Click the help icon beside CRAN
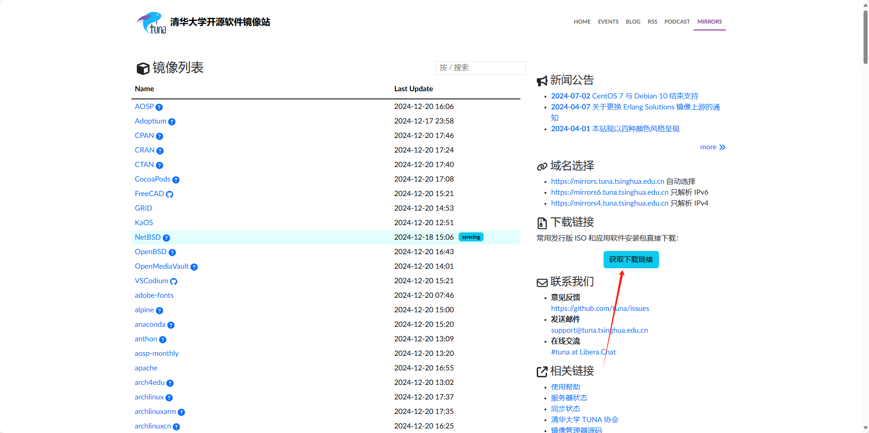Screen dimensions: 869x433 (x=160, y=151)
